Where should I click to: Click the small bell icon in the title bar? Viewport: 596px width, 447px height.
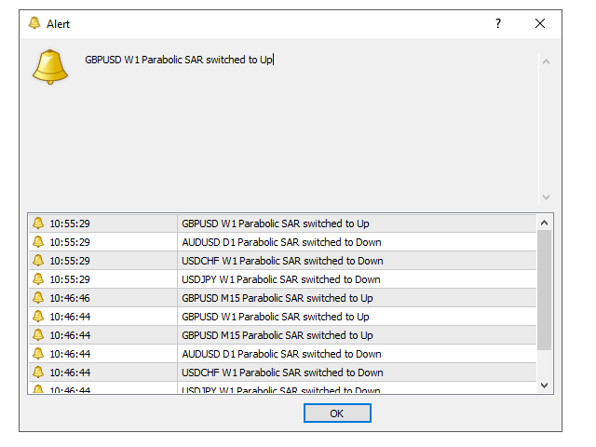pos(34,23)
